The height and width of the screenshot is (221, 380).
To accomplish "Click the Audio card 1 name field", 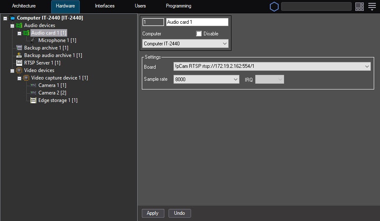I will [197, 22].
